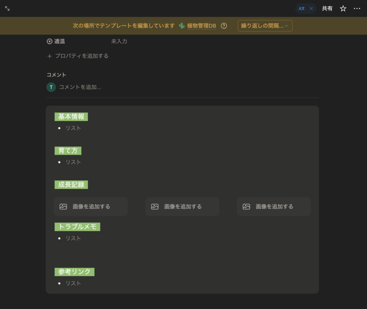Click the expand to full page icon
Screen dimensions: 367x309
point(7,8)
